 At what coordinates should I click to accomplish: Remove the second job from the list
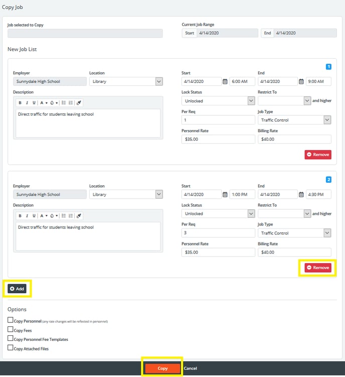318,268
